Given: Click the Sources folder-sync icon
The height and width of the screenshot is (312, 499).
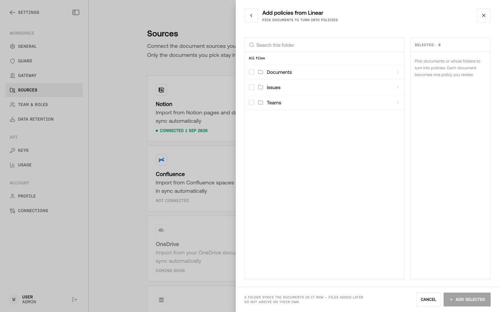Looking at the screenshot, I should (x=12, y=90).
